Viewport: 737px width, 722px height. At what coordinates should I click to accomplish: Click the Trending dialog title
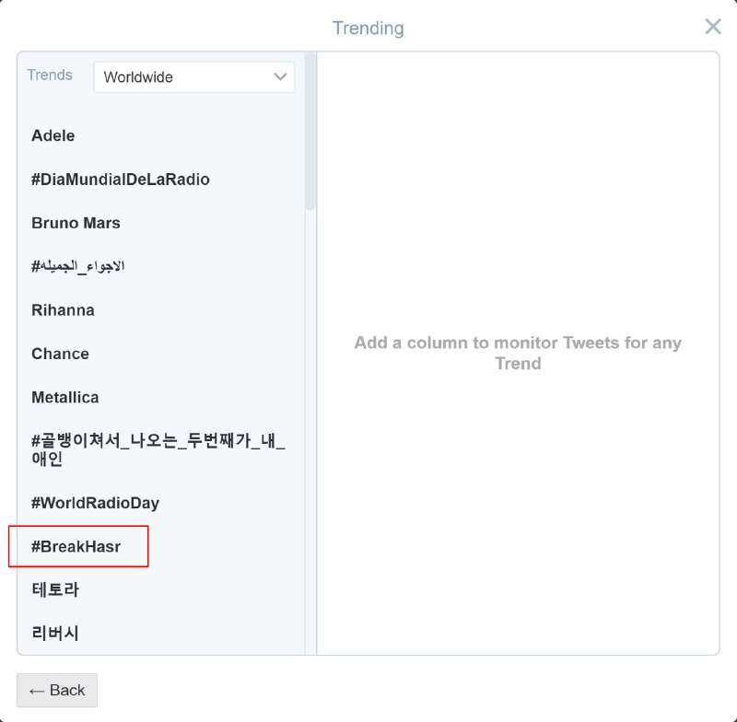368,29
